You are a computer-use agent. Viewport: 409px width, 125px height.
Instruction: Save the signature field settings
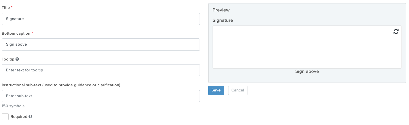(x=216, y=90)
